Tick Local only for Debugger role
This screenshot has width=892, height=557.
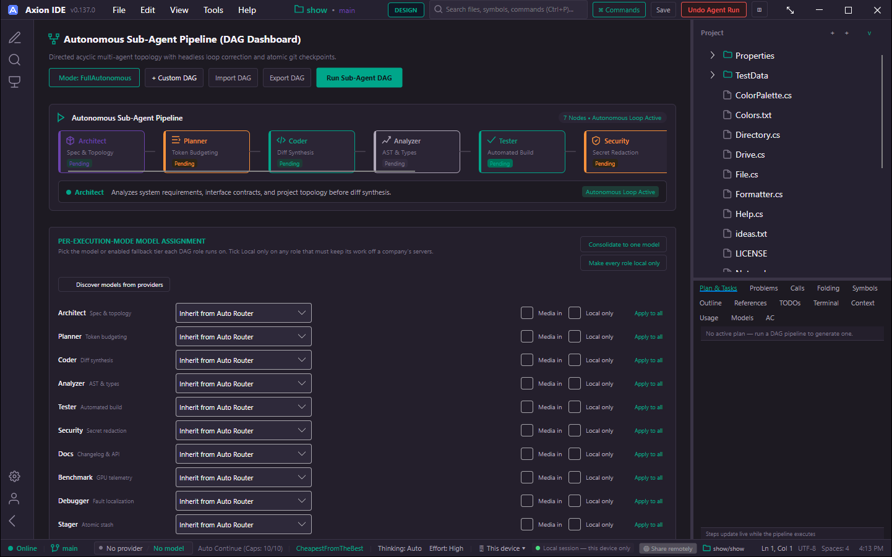click(575, 501)
